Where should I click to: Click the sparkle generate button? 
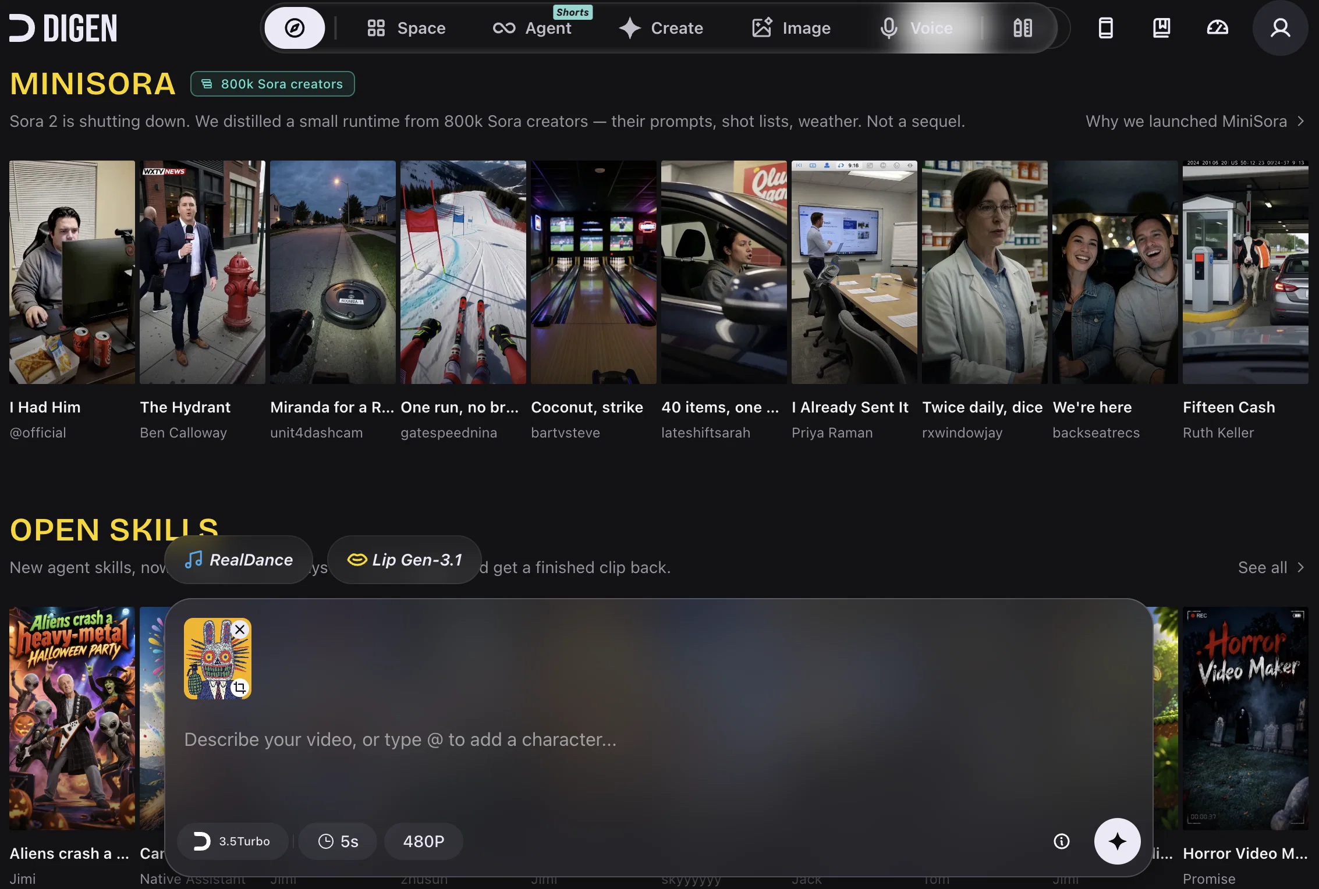(x=1117, y=841)
